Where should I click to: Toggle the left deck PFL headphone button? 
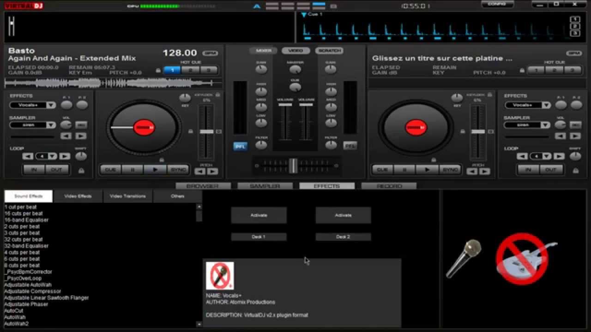(240, 146)
